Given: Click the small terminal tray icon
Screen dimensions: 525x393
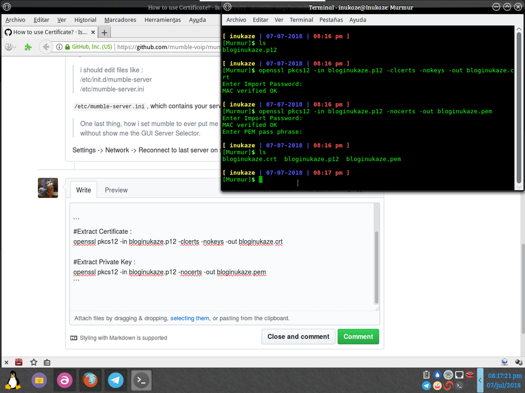Looking at the screenshot, I should (459, 386).
